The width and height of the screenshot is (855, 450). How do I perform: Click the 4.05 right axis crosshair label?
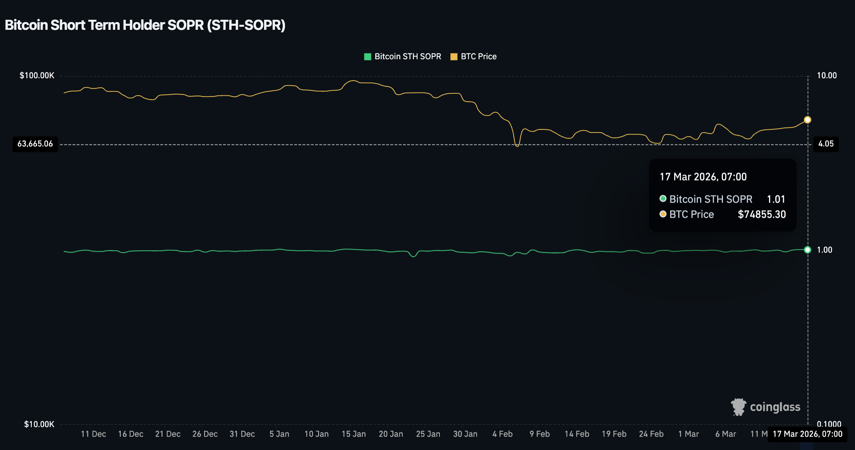[x=826, y=144]
